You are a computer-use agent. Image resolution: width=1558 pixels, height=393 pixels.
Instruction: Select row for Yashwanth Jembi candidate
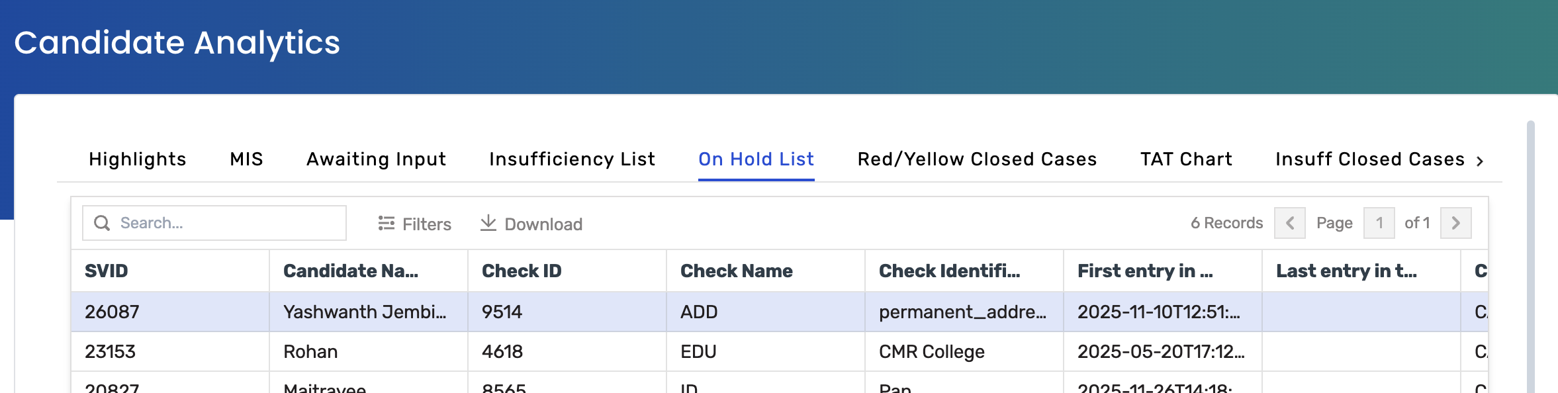coord(364,312)
